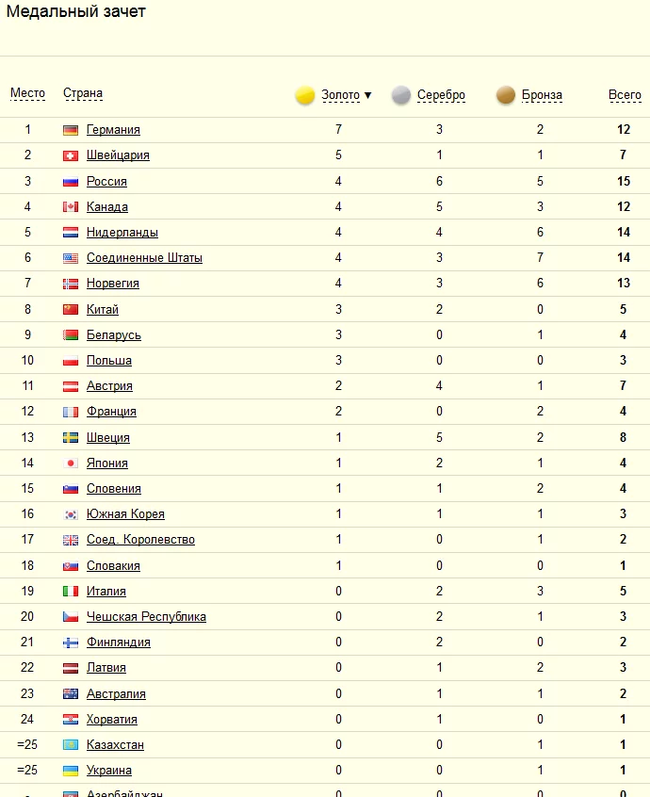Click the Germany flag icon
The image size is (650, 797).
(x=71, y=130)
